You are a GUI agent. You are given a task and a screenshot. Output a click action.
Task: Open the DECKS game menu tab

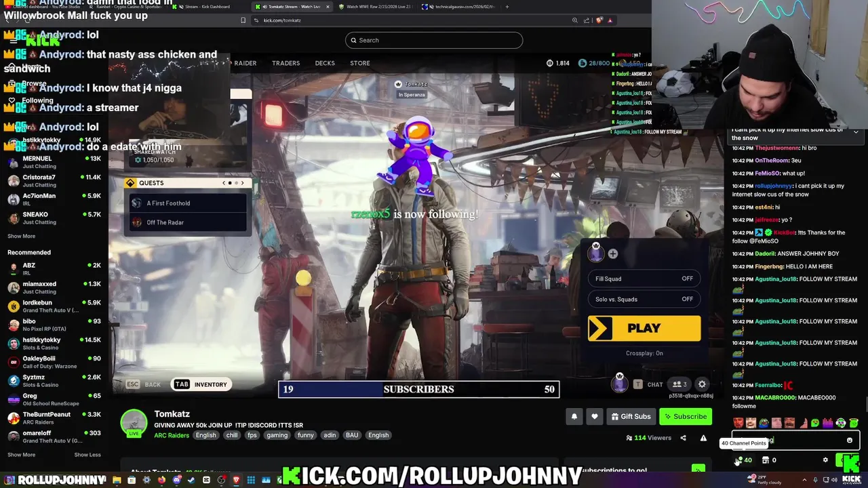click(x=325, y=63)
